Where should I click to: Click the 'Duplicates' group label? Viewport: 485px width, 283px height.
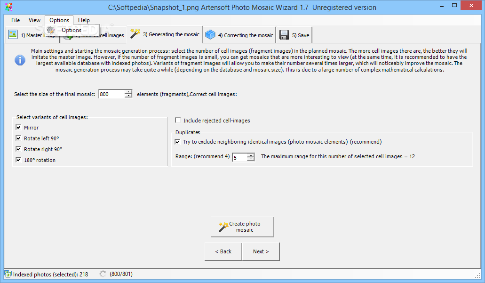(x=188, y=132)
